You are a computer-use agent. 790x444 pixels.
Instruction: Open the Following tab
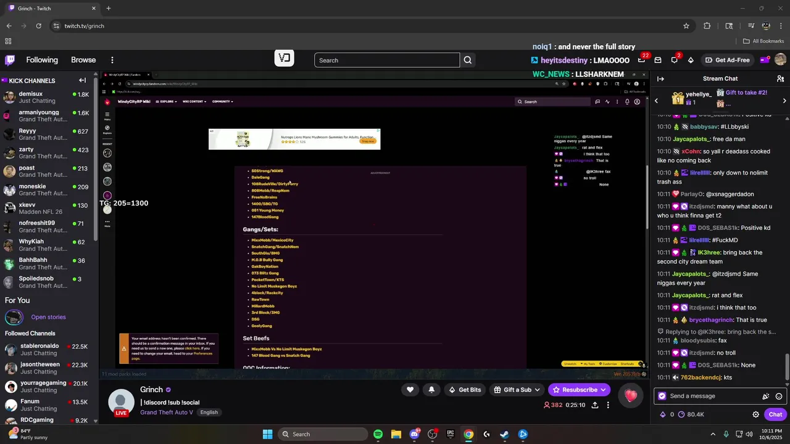tap(42, 60)
